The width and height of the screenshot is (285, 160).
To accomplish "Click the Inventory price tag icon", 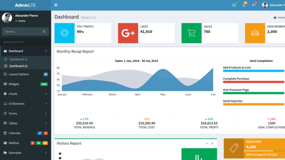I will (234, 148).
